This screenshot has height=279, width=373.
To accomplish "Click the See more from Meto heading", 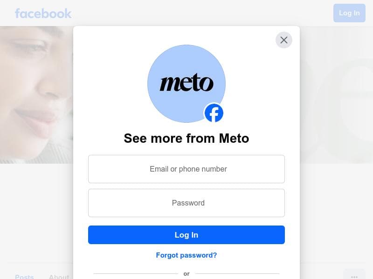I will (x=186, y=138).
